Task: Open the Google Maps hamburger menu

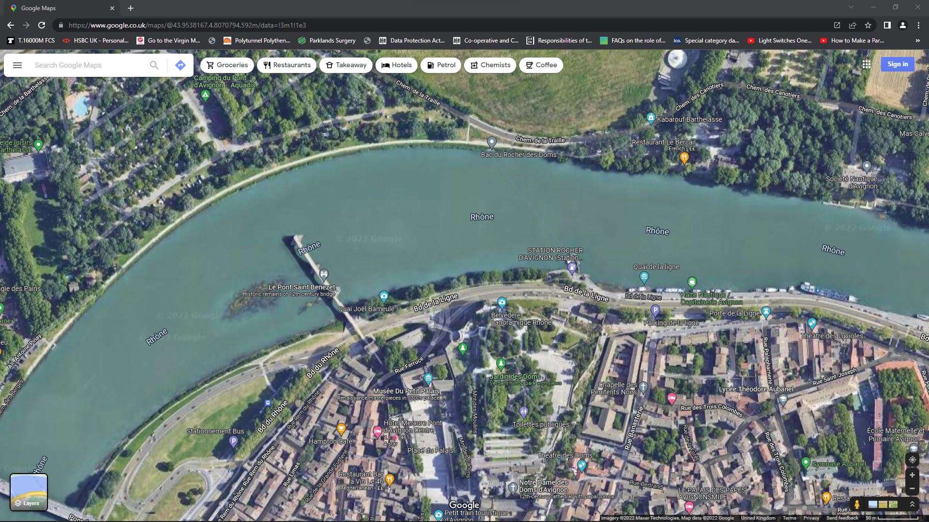Action: 17,65
